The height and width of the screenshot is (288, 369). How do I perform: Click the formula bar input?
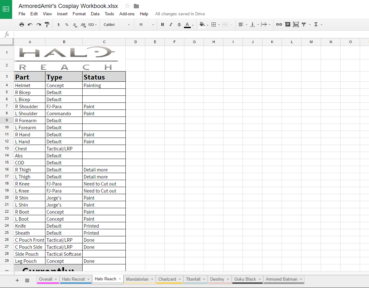tap(191, 34)
